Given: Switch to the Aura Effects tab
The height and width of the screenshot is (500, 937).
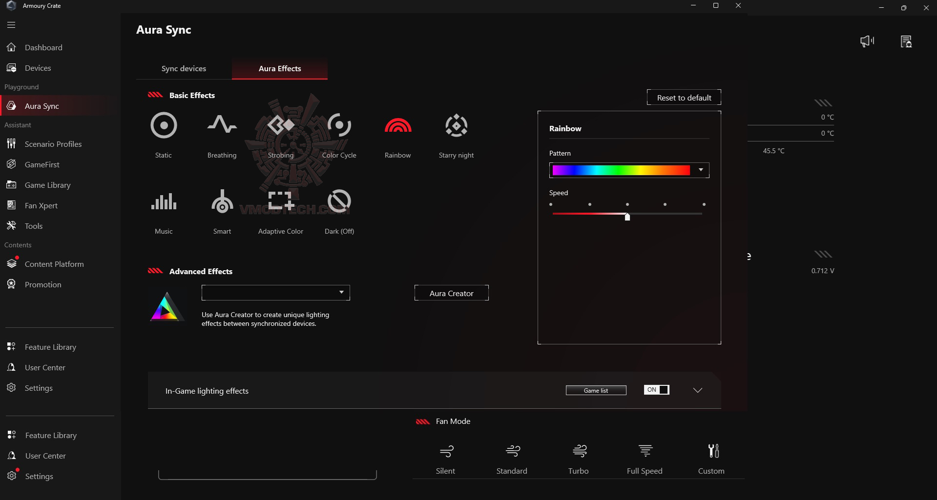Looking at the screenshot, I should click(280, 68).
